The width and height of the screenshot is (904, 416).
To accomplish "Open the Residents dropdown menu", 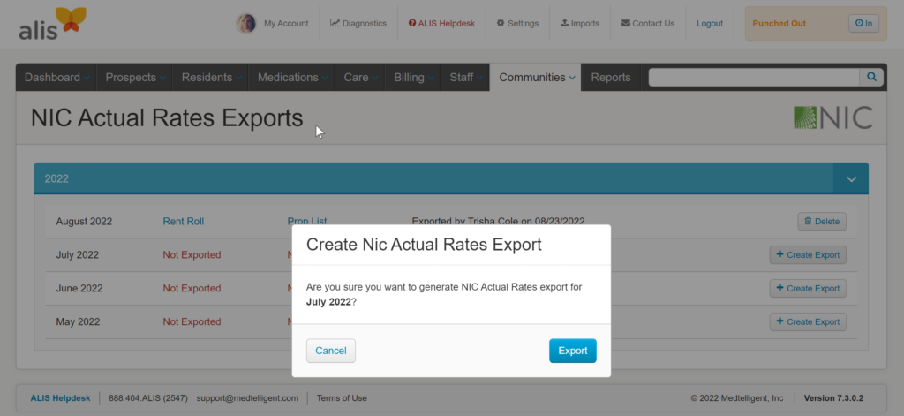I will coord(210,78).
